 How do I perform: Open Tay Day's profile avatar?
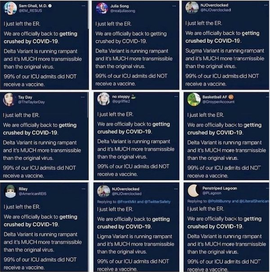click(x=9, y=99)
